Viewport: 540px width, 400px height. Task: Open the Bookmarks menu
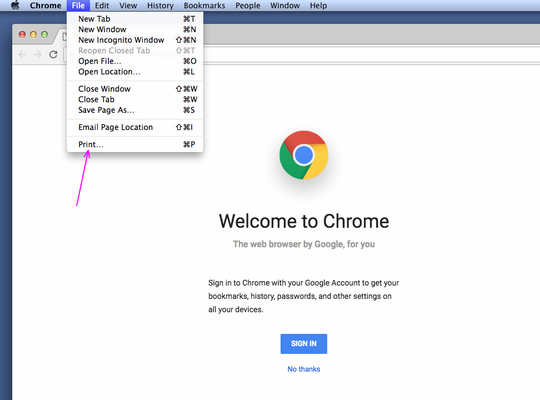point(204,6)
